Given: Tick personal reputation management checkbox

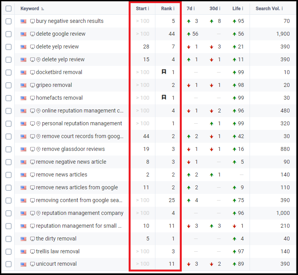Looking at the screenshot, I should coord(9,124).
